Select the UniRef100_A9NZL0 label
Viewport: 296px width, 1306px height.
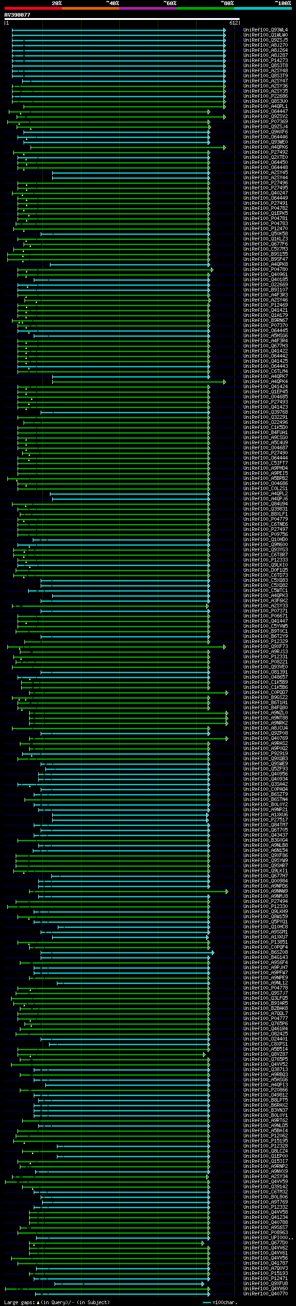click(x=265, y=713)
